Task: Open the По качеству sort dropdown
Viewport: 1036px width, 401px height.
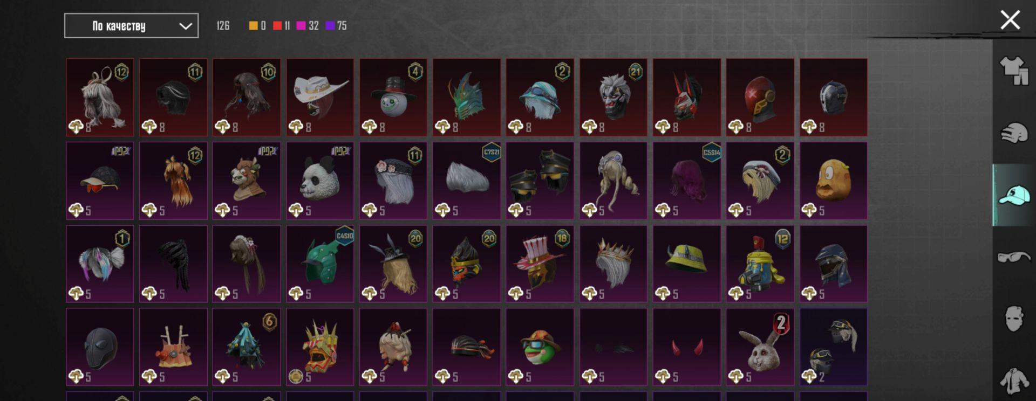Action: pos(131,26)
